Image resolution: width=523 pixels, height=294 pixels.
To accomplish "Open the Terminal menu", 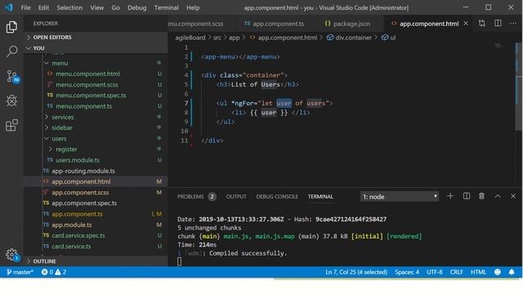I will pos(166,7).
